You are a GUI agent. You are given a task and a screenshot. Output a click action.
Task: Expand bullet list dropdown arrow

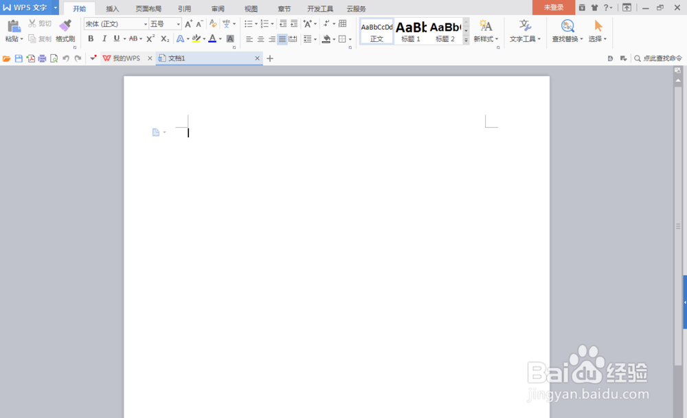click(x=256, y=23)
